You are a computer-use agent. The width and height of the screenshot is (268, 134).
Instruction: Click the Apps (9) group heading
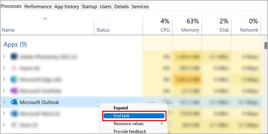(x=15, y=44)
